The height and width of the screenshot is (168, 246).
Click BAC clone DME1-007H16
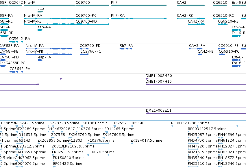(x=196, y=84)
